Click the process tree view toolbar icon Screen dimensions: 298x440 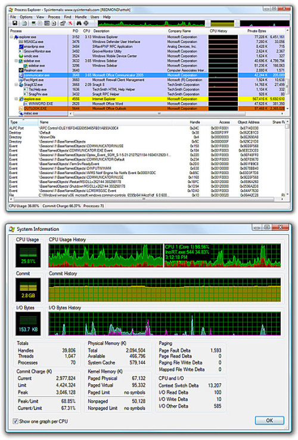pyautogui.click(x=40, y=23)
